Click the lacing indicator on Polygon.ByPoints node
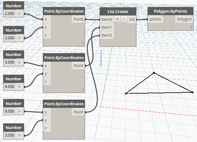The height and width of the screenshot is (142, 197). (x=191, y=27)
